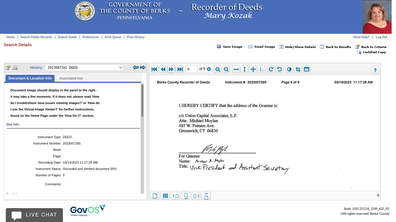Open Preferences
Screen dimensions: 396x222
91,37
